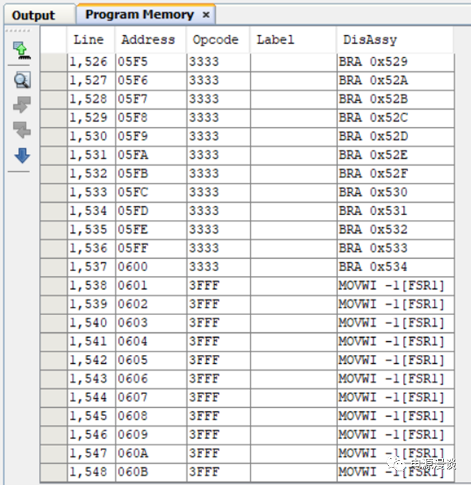This screenshot has height=485, width=471.
Task: Click the grey back navigation arrow icon
Action: (x=22, y=130)
